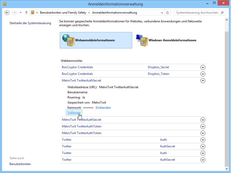Click the Dropbox_Secret username text

pyautogui.click(x=158, y=67)
